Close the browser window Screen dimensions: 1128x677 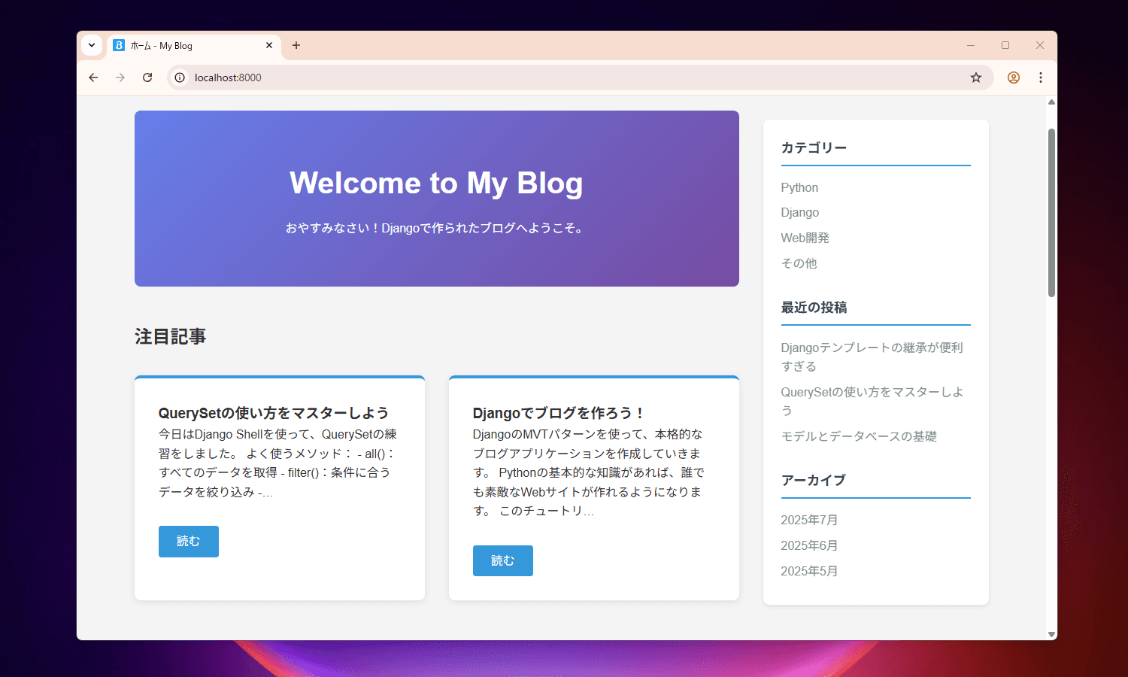pos(1040,46)
